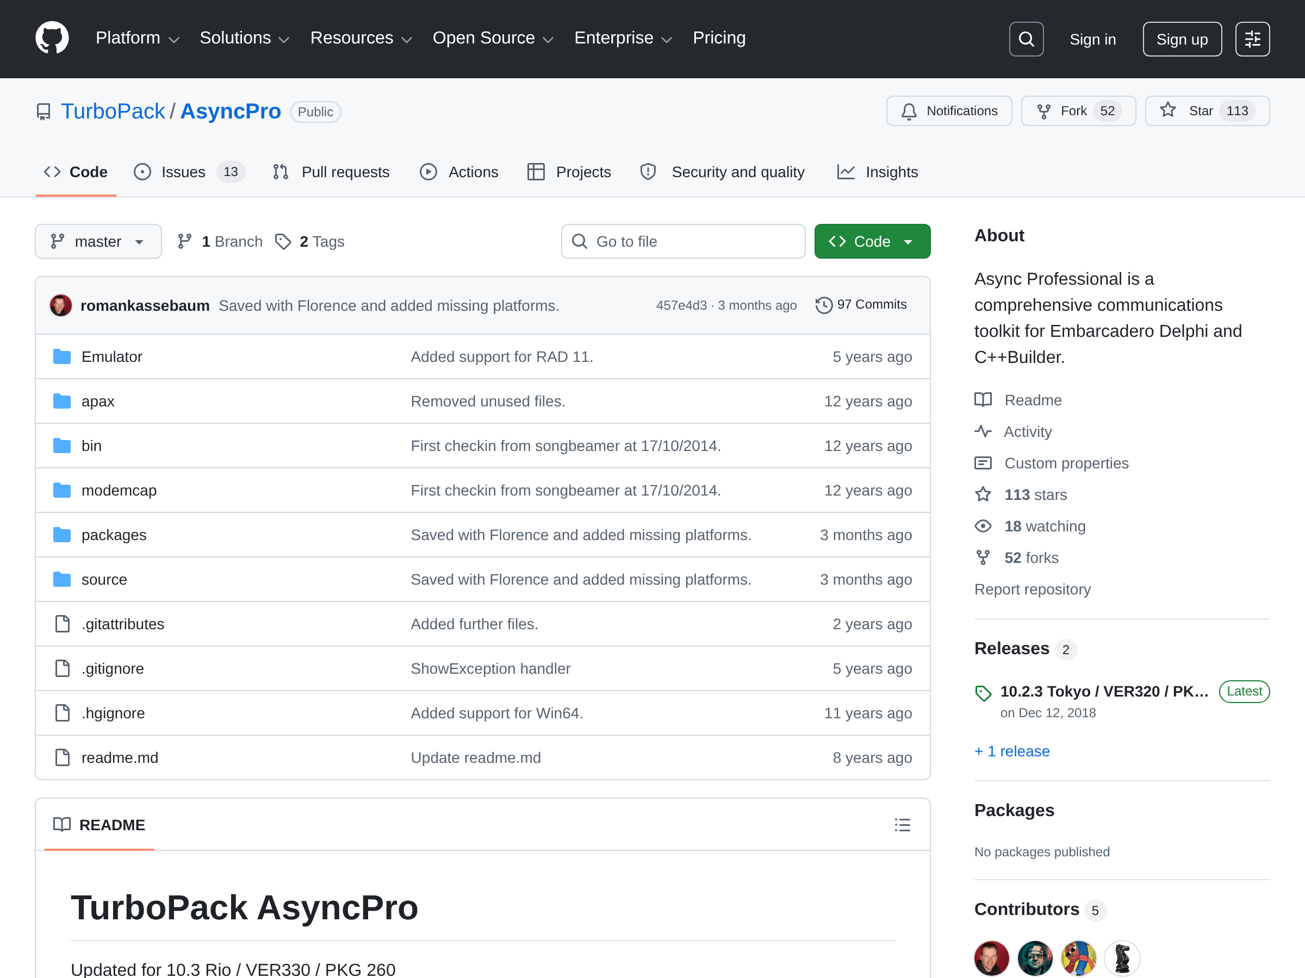Click the Activity pulse icon in About
This screenshot has height=978, width=1305.
point(983,431)
